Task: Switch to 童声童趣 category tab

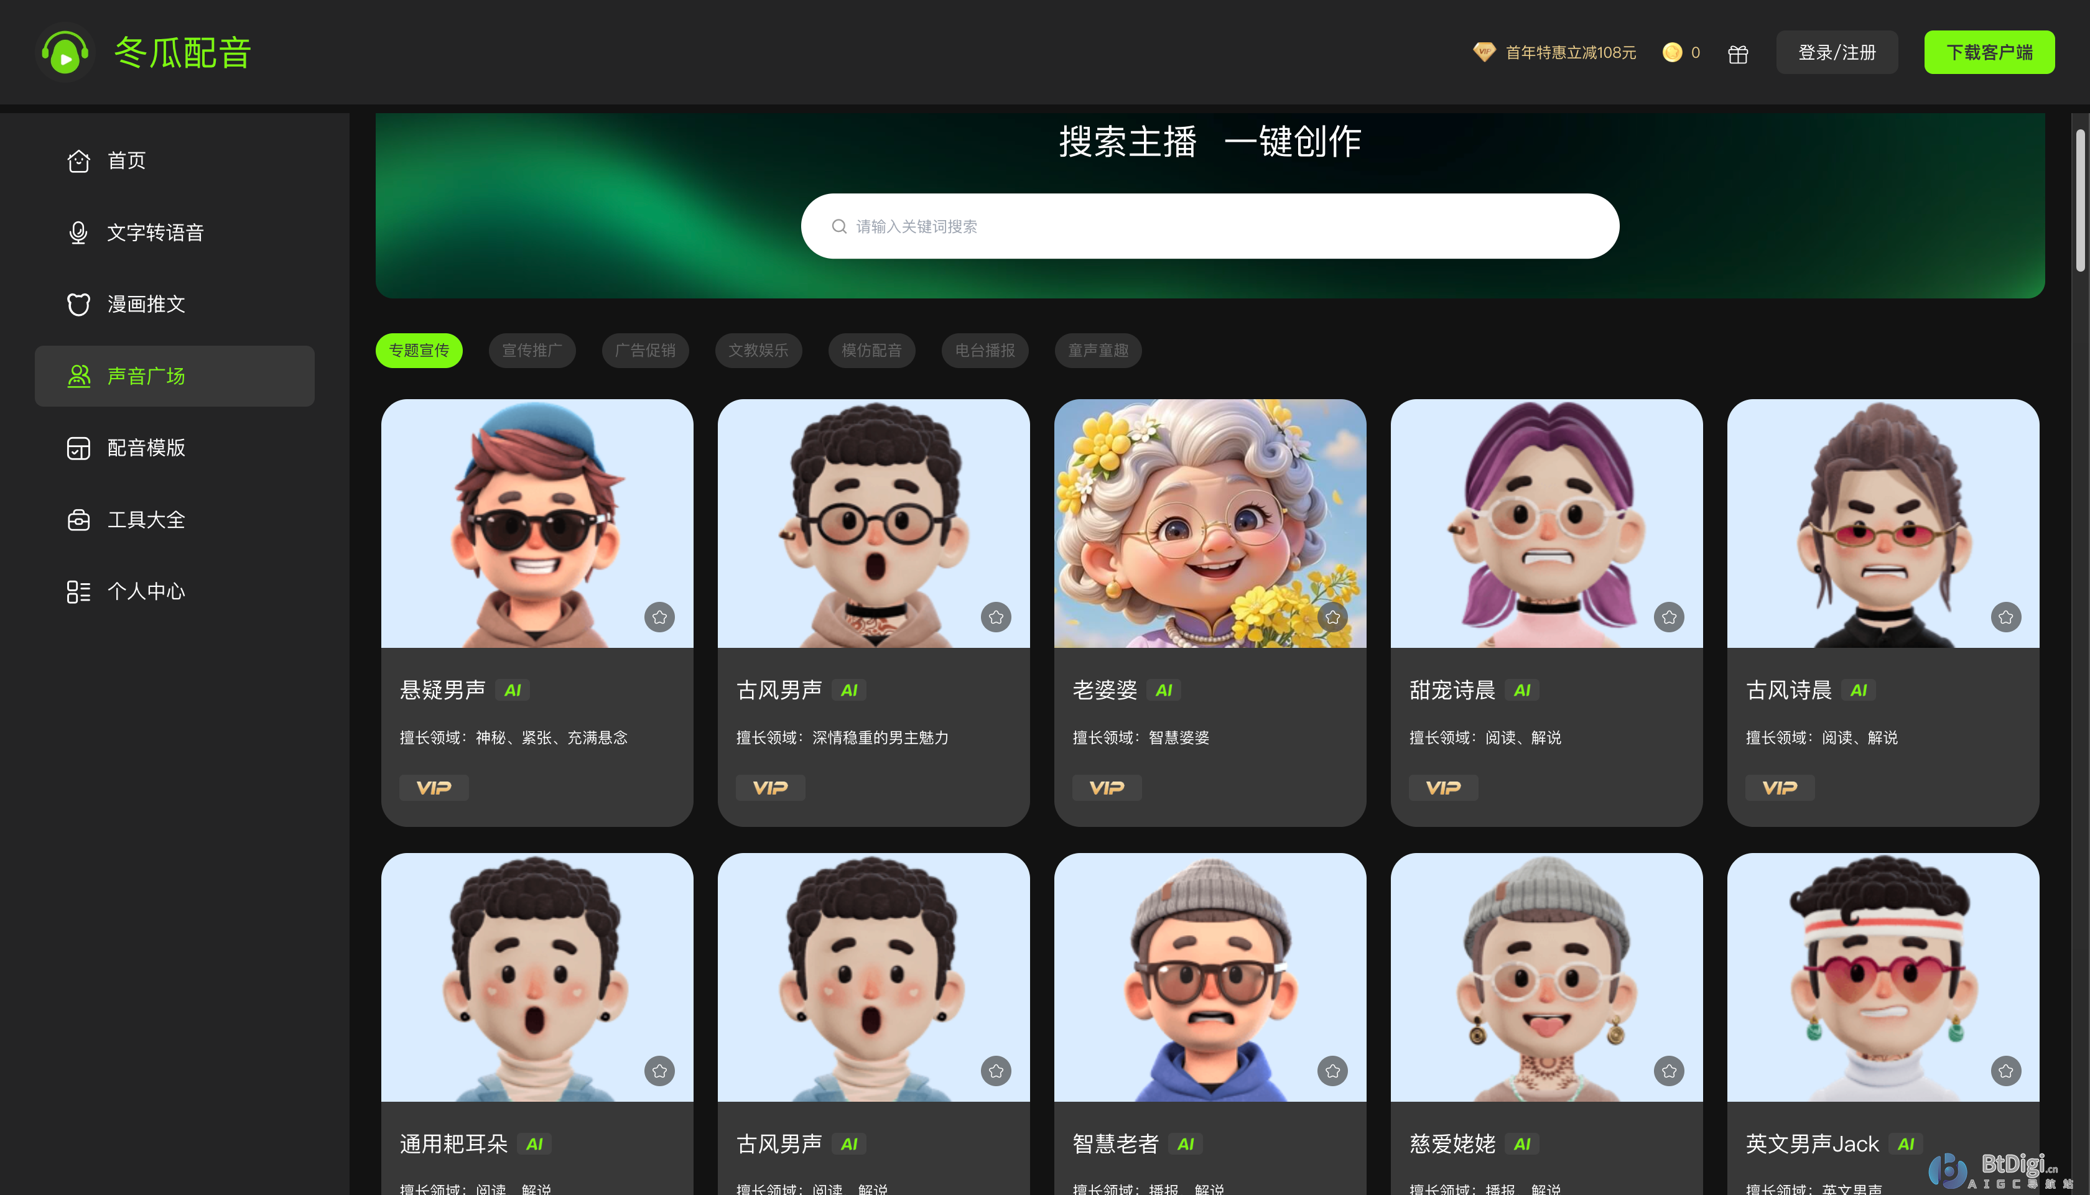Action: click(1097, 351)
